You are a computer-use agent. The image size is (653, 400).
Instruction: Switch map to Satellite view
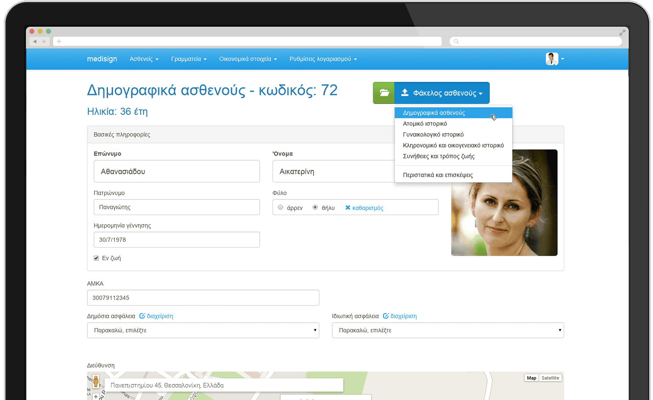click(x=550, y=378)
